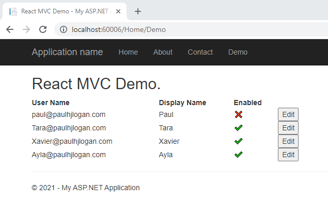Open the Contact nav item
The width and height of the screenshot is (328, 202).
pyautogui.click(x=200, y=52)
